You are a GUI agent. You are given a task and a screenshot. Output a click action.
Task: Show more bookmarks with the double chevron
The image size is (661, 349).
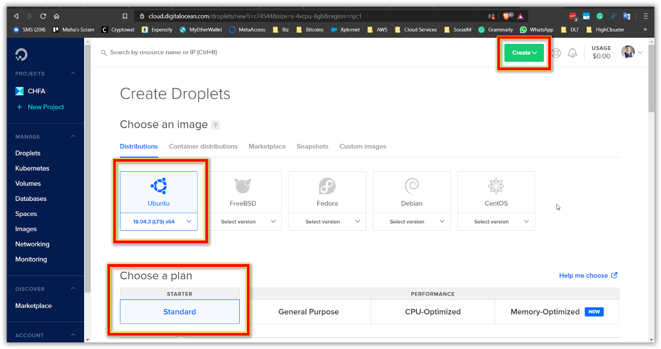coord(645,29)
